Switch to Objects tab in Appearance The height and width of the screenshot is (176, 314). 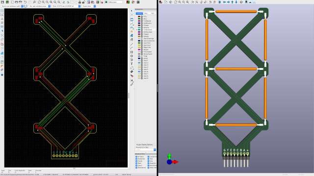click(146, 13)
